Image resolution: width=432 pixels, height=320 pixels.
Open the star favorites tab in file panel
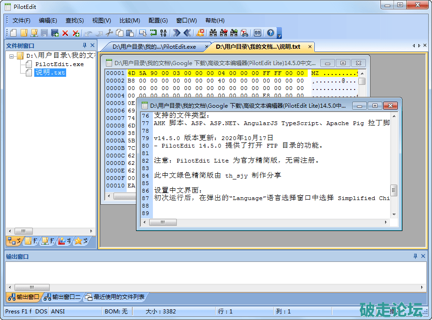tap(81, 241)
